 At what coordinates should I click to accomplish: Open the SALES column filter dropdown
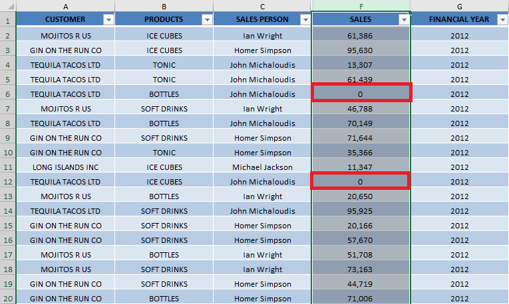point(404,20)
